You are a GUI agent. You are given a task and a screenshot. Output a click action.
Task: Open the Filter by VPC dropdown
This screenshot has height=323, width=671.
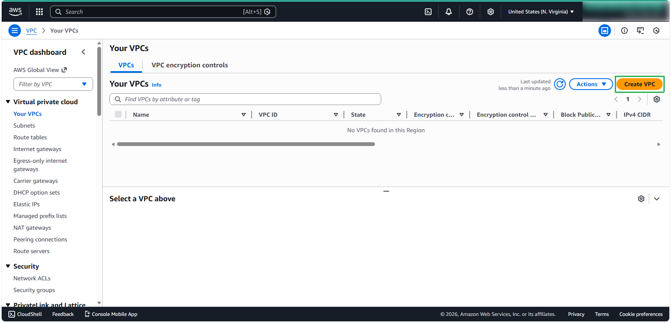pyautogui.click(x=53, y=84)
